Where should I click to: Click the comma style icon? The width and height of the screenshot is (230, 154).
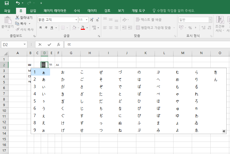(x=195, y=28)
